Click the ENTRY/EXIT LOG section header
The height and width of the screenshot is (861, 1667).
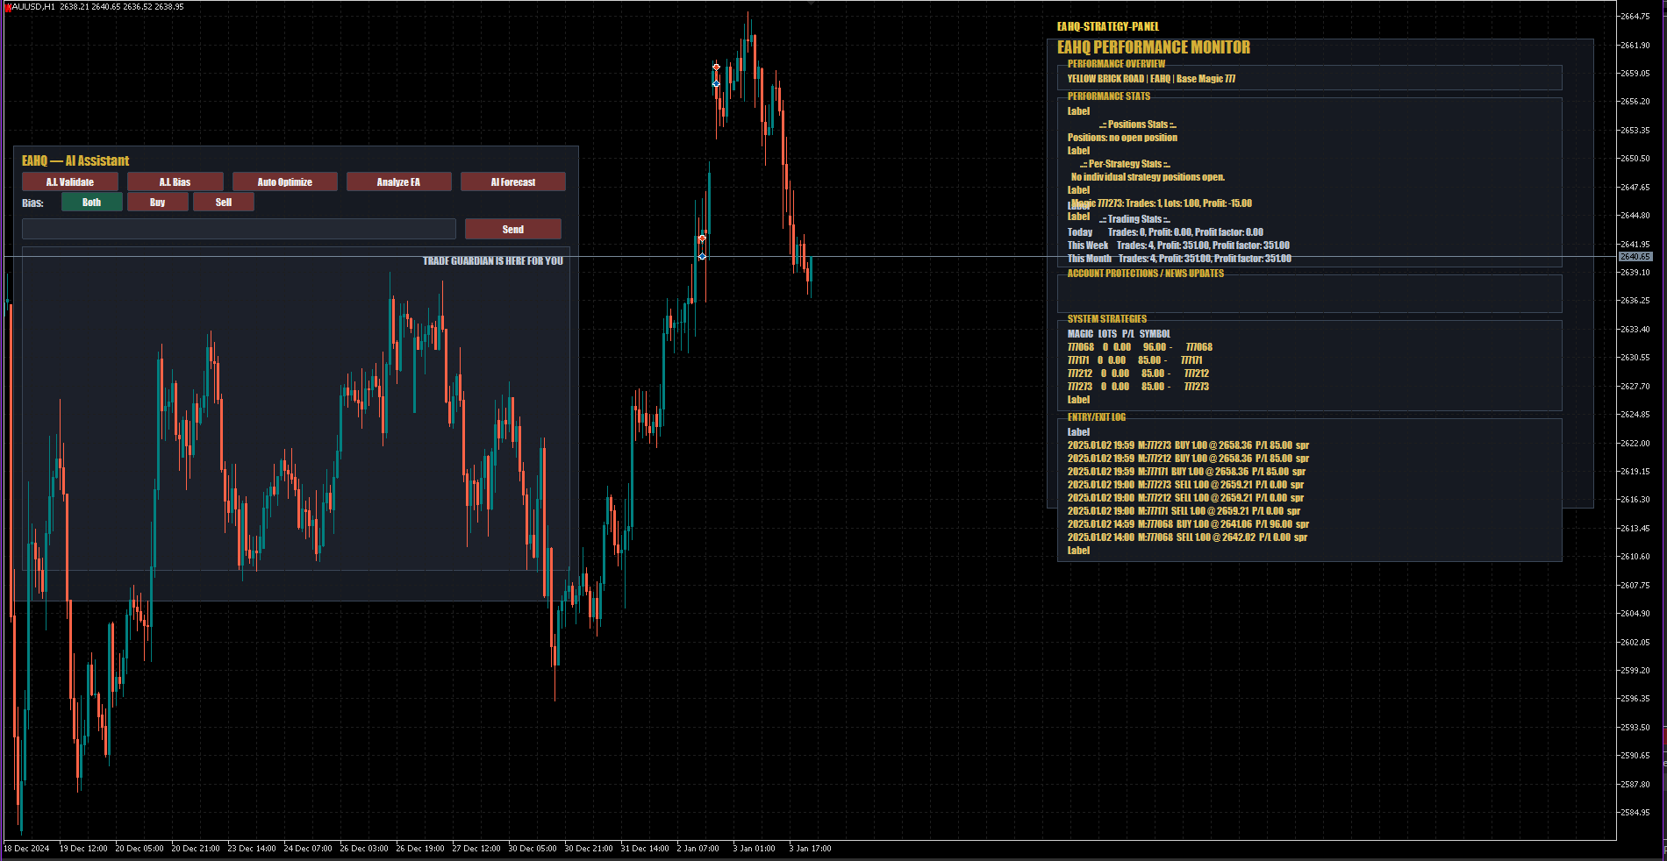pos(1097,417)
